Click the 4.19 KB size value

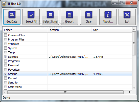pos(98,74)
